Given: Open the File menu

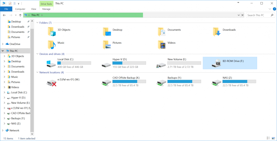Looking at the screenshot, I should 6,9.
